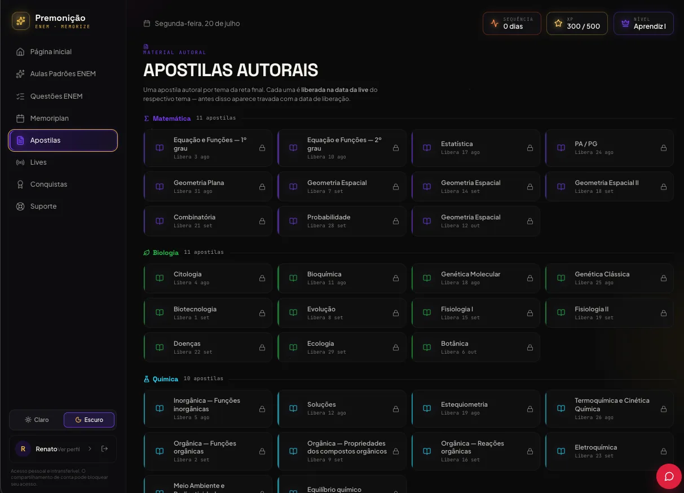The height and width of the screenshot is (493, 684).
Task: Click book icon on Doenças card
Action: [160, 347]
